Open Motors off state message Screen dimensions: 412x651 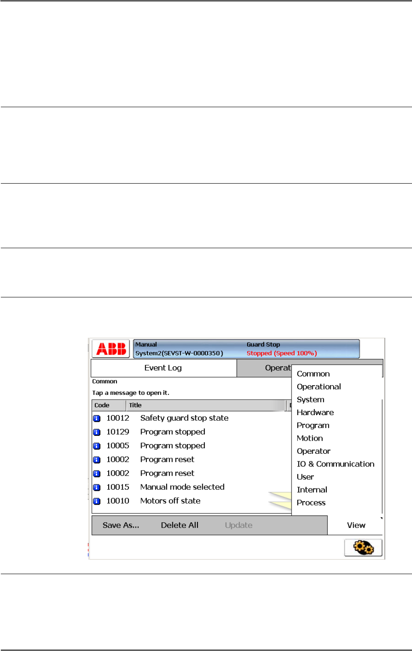coord(170,501)
